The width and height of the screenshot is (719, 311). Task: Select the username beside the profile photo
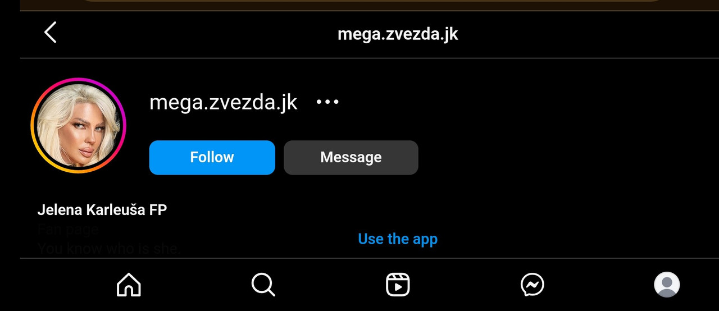223,103
